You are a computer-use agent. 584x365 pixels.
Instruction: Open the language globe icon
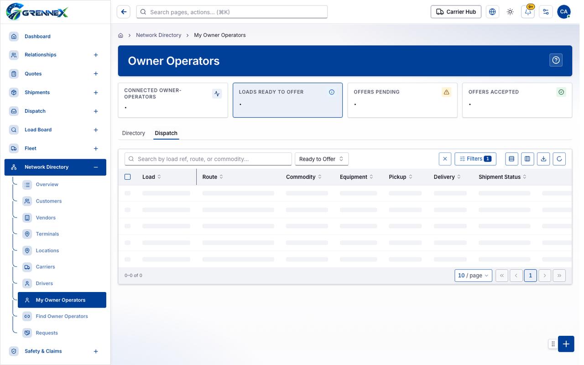tap(492, 12)
